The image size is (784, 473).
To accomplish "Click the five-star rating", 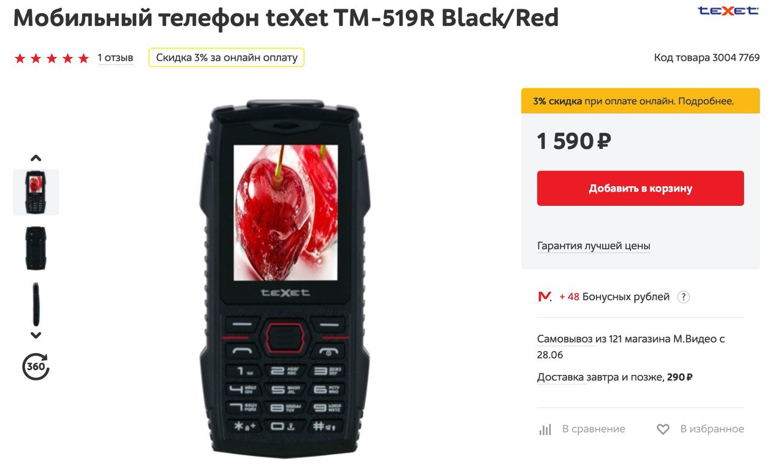I will (x=51, y=58).
